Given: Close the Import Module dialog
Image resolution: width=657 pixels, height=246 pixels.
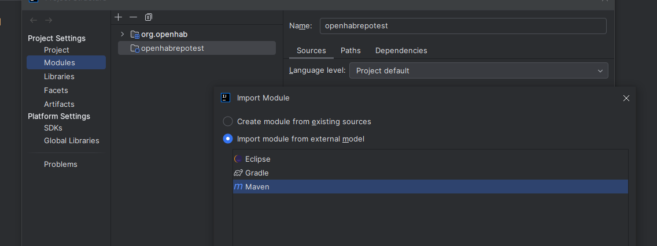Looking at the screenshot, I should [x=626, y=98].
